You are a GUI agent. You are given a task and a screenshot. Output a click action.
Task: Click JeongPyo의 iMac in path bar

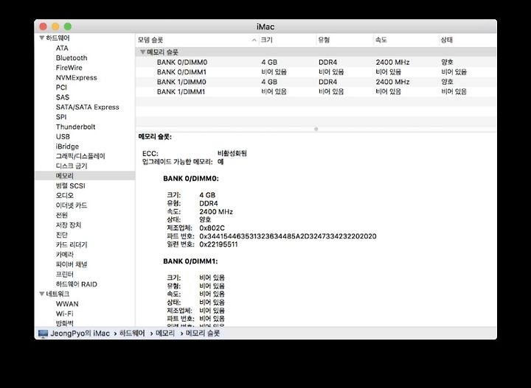click(x=80, y=334)
